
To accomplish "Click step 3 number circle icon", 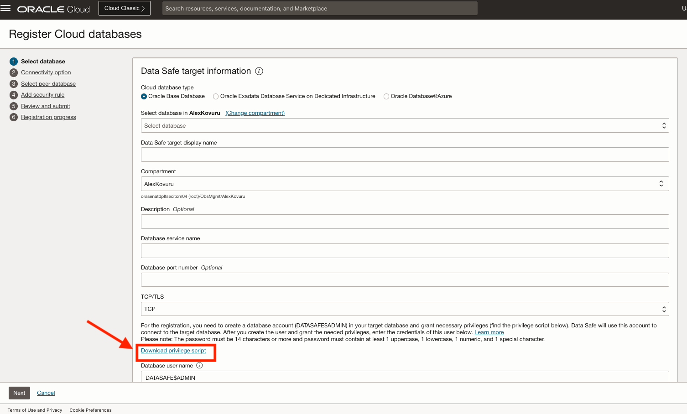I will point(14,84).
